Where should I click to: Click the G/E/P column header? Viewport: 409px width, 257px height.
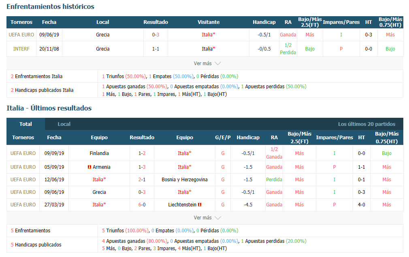223,137
